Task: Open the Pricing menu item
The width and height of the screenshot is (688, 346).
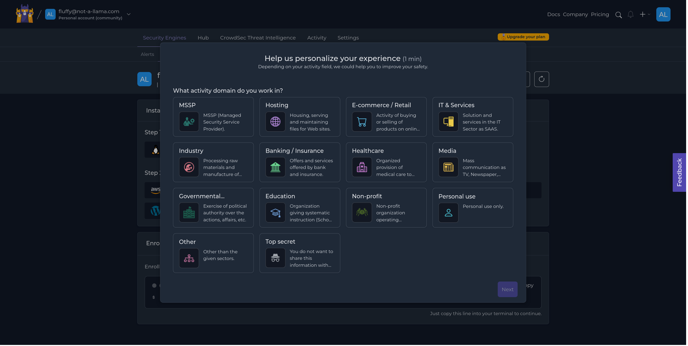Action: tap(600, 15)
